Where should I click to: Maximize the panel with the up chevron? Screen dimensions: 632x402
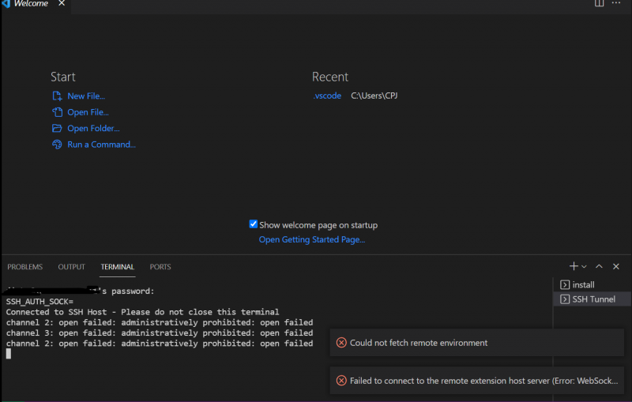(x=599, y=267)
